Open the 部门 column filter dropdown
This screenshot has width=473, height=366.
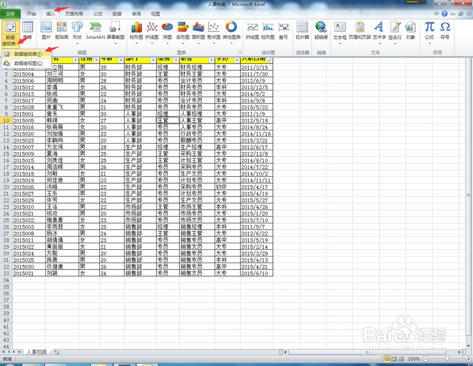(x=153, y=60)
